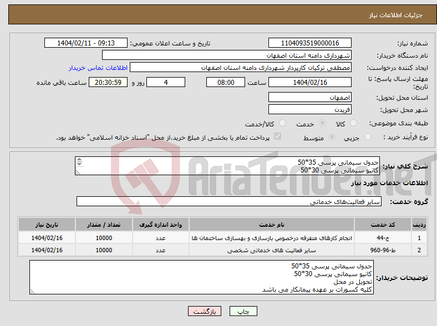Screen dimensions: 437x326
Task: Click the resize grip of buyer notes area
Action: click(x=33, y=291)
